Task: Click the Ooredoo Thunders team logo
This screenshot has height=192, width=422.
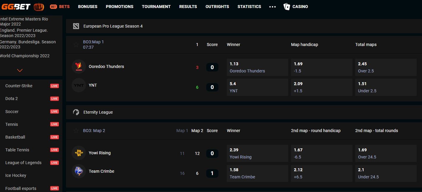Action: tap(79, 66)
